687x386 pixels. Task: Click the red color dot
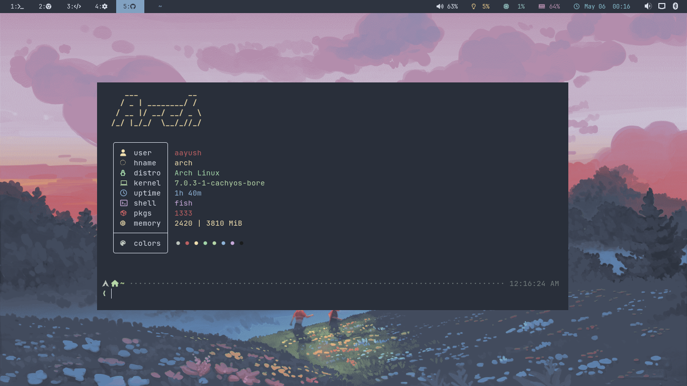tap(187, 243)
